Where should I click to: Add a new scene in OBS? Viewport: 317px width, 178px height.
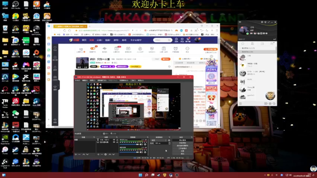tap(76, 154)
